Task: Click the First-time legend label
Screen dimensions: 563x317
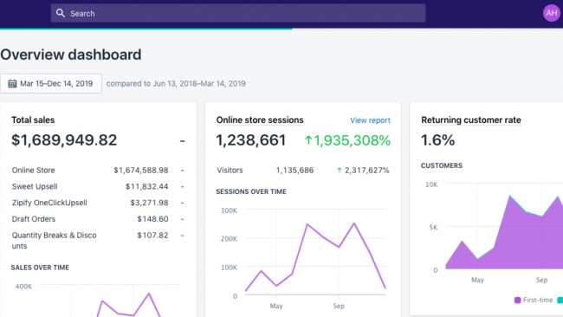Action: tap(538, 301)
